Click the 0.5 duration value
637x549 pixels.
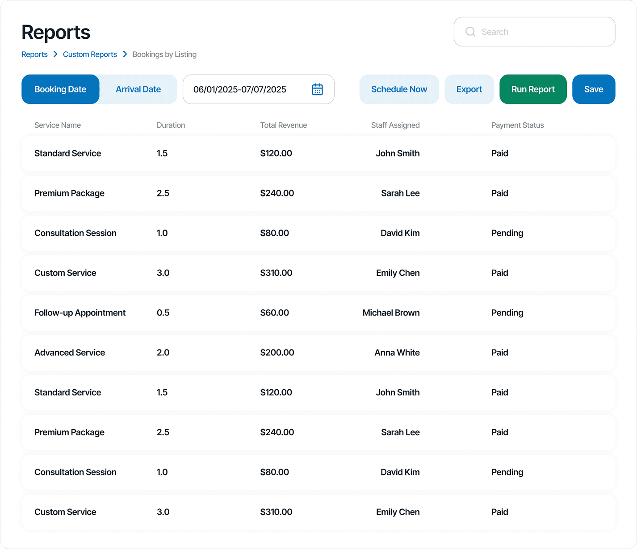click(x=163, y=313)
